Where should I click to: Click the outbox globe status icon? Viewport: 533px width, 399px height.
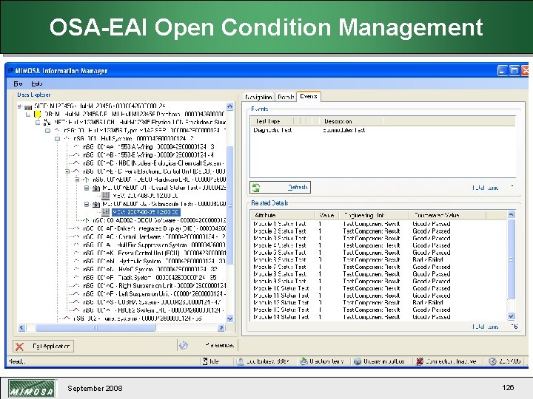pyautogui.click(x=358, y=361)
